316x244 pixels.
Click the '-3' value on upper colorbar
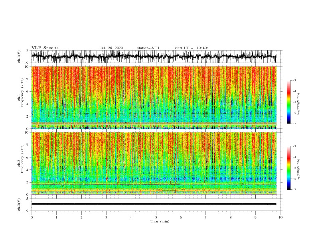pyautogui.click(x=294, y=80)
